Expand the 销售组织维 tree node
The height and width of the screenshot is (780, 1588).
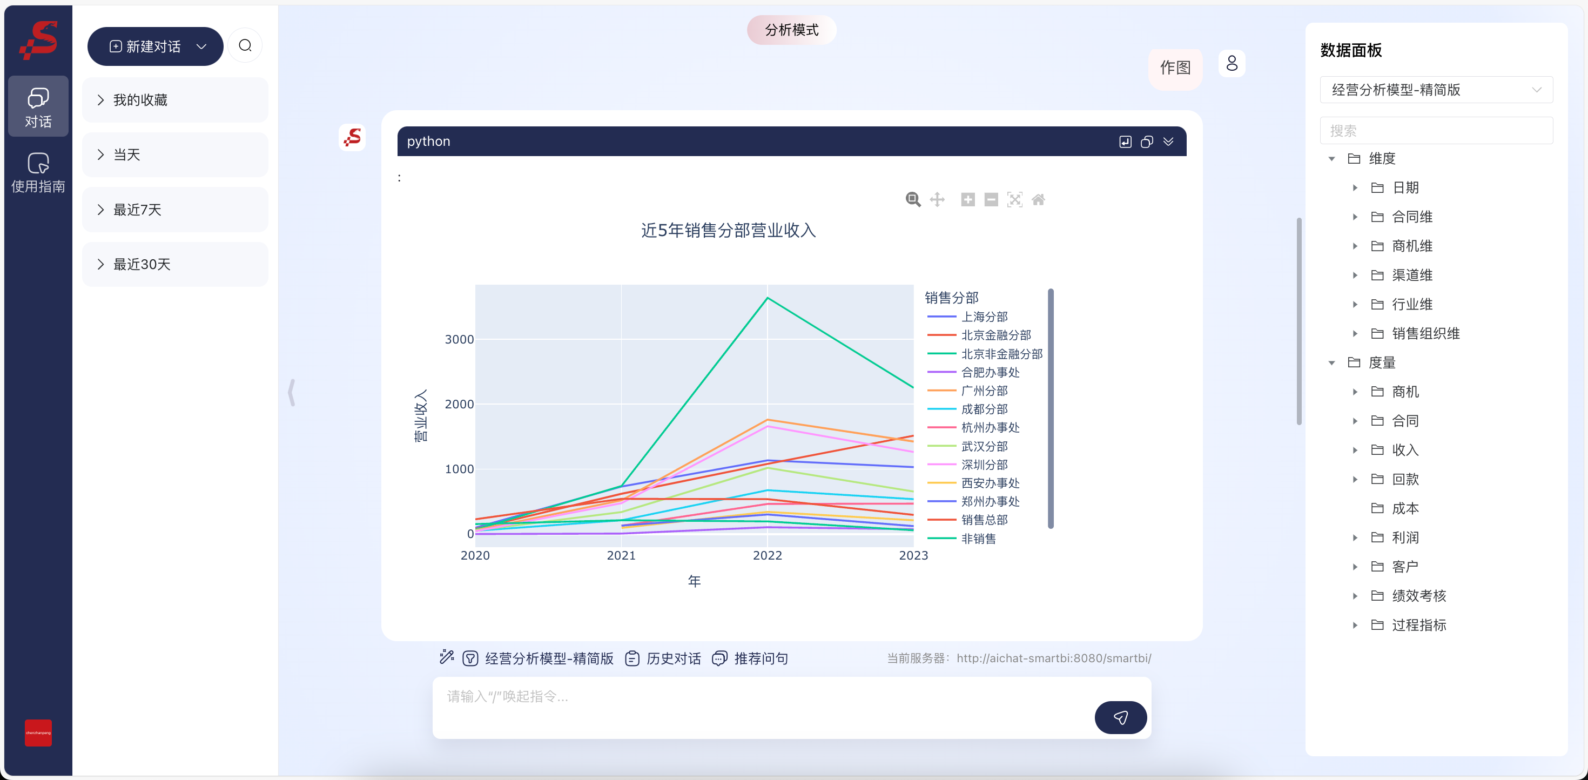pos(1355,334)
